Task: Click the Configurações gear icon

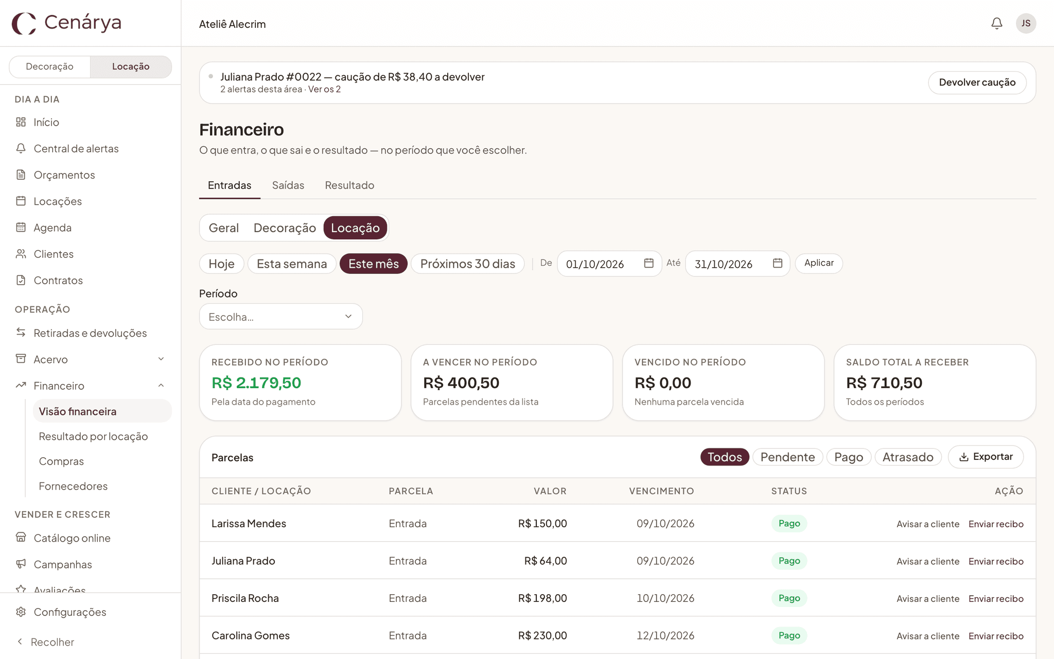Action: point(21,612)
